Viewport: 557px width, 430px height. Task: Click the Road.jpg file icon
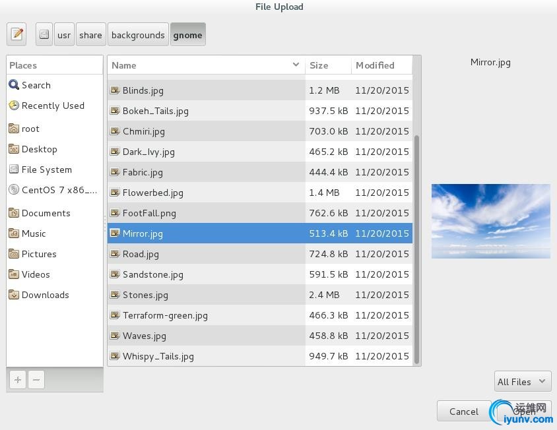(x=115, y=254)
